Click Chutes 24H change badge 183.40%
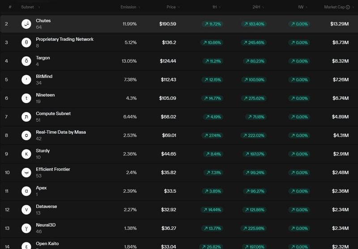 click(x=253, y=24)
